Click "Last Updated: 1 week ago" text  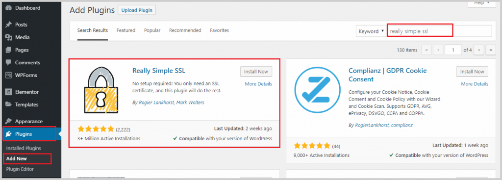click(460, 145)
